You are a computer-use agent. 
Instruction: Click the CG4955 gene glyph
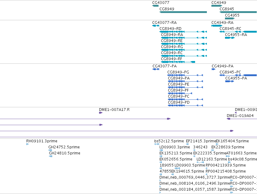click(x=230, y=18)
